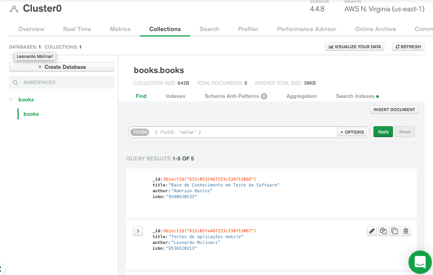Switch to the Online Archive tab

375,29
